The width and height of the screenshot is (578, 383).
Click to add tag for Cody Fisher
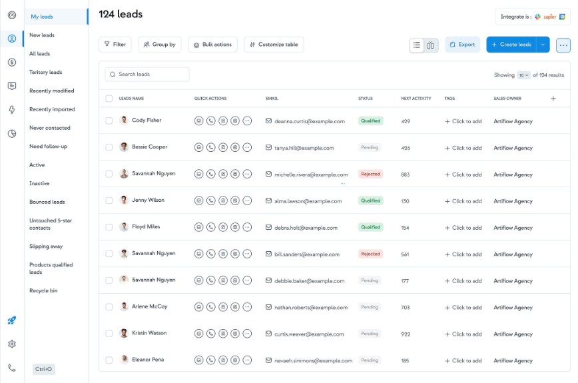tap(463, 121)
